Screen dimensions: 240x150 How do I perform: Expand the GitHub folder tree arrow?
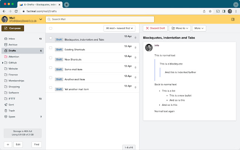click(x=3, y=63)
